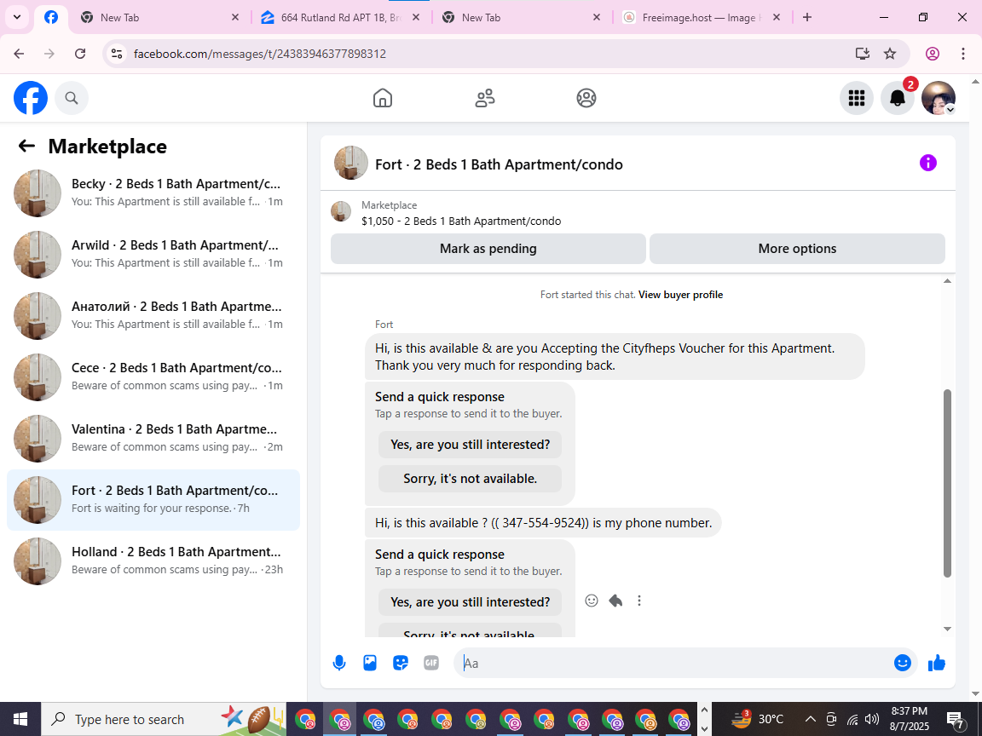Open emoji picker in message box
Image resolution: width=982 pixels, height=736 pixels.
tap(902, 663)
